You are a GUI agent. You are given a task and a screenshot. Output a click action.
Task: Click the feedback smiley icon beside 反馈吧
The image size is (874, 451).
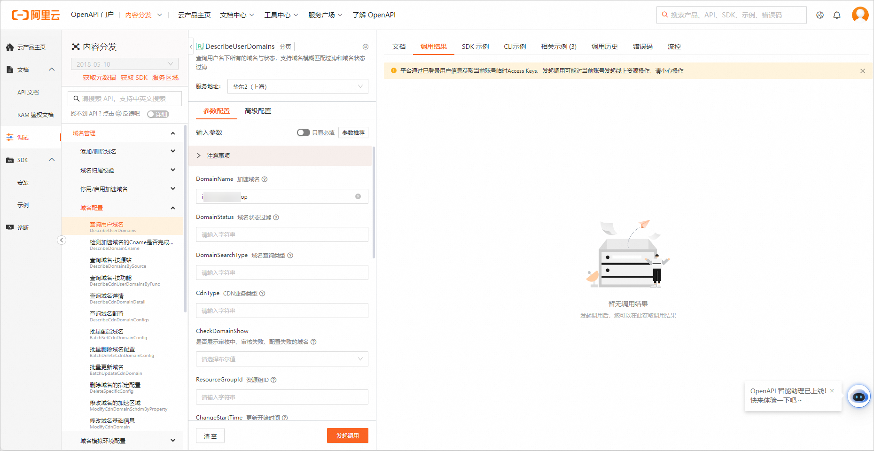(x=118, y=114)
